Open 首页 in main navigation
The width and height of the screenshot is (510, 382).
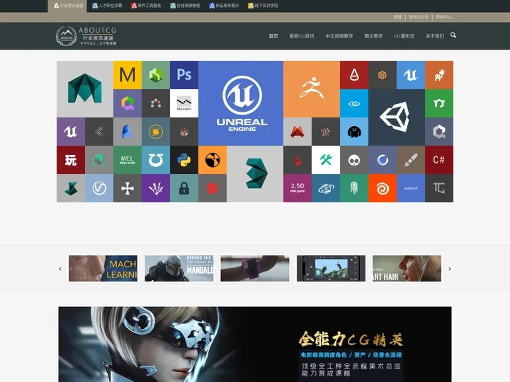[x=273, y=36]
